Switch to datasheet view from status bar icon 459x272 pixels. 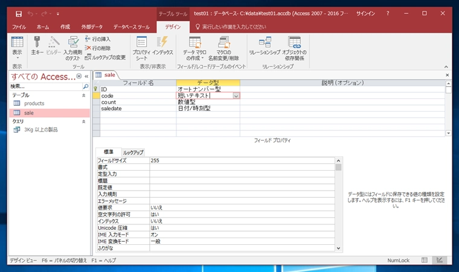[425, 260]
